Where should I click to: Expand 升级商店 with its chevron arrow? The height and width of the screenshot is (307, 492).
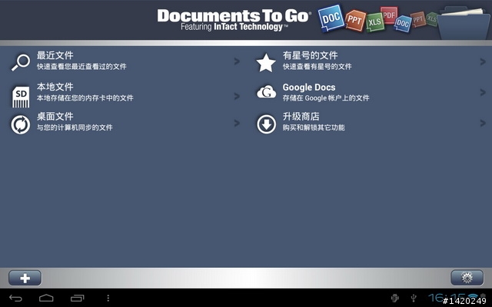point(483,123)
